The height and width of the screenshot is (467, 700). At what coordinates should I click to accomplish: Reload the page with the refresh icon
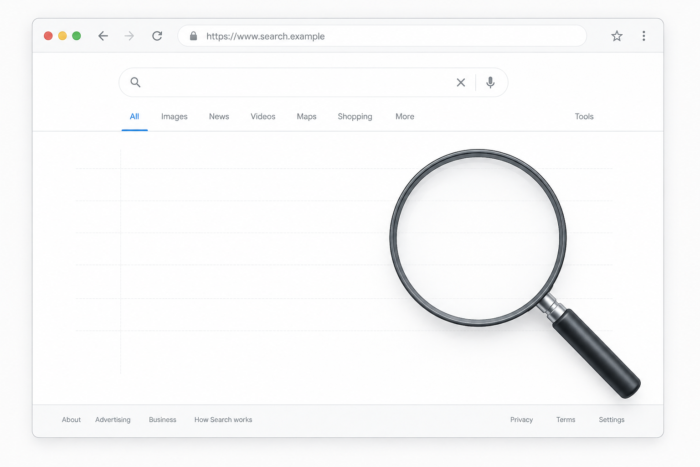click(x=157, y=36)
